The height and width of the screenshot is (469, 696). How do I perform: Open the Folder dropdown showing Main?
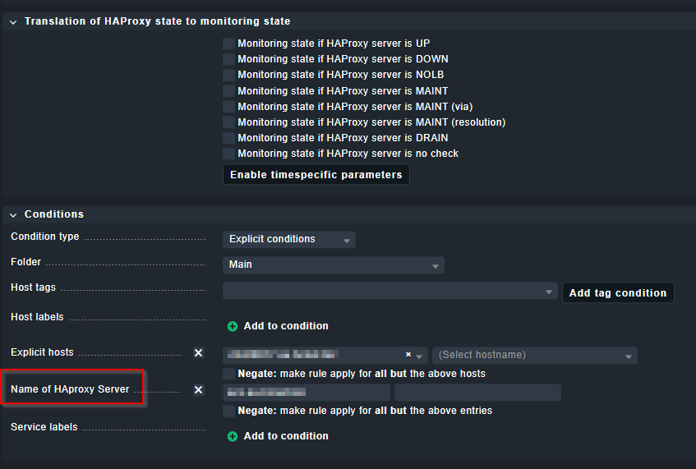[x=333, y=265]
